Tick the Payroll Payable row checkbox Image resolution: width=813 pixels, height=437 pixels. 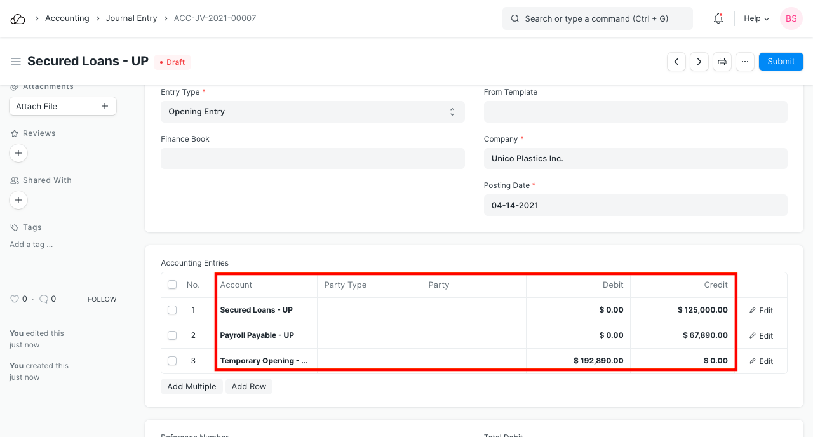click(172, 335)
